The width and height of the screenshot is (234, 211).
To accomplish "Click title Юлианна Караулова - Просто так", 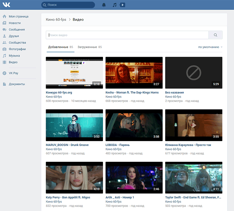I will [x=188, y=145].
